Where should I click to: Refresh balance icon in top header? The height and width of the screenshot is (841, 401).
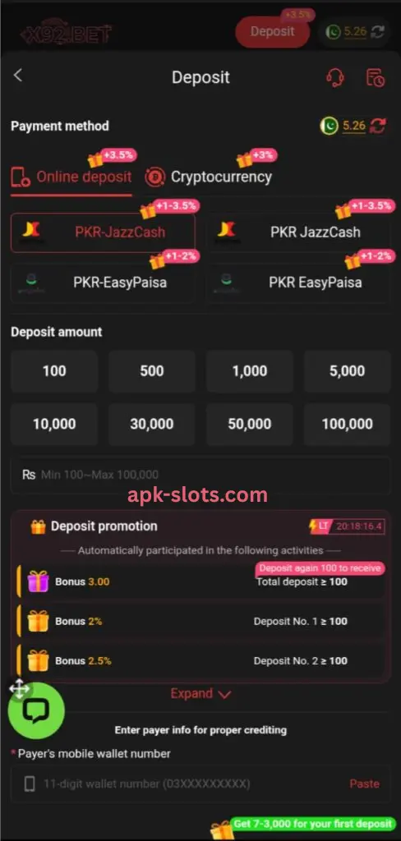[378, 32]
